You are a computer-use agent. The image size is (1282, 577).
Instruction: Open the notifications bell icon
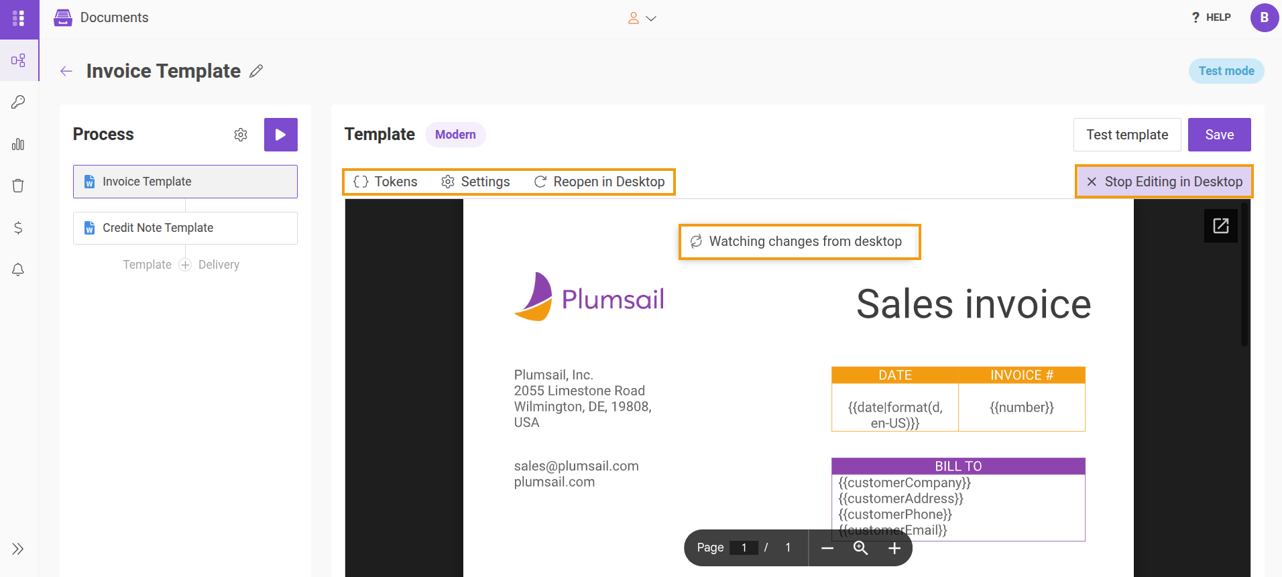(19, 269)
